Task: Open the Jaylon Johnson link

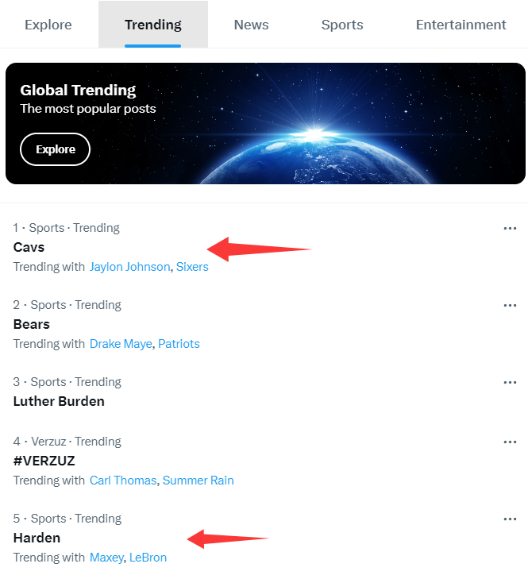Action: point(129,267)
